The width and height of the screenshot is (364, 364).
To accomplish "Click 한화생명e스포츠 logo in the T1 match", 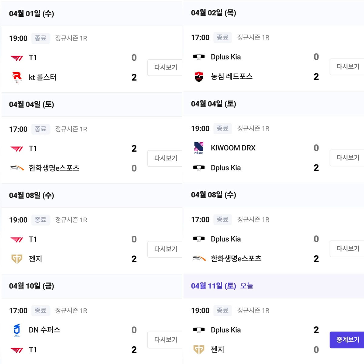I will [17, 168].
